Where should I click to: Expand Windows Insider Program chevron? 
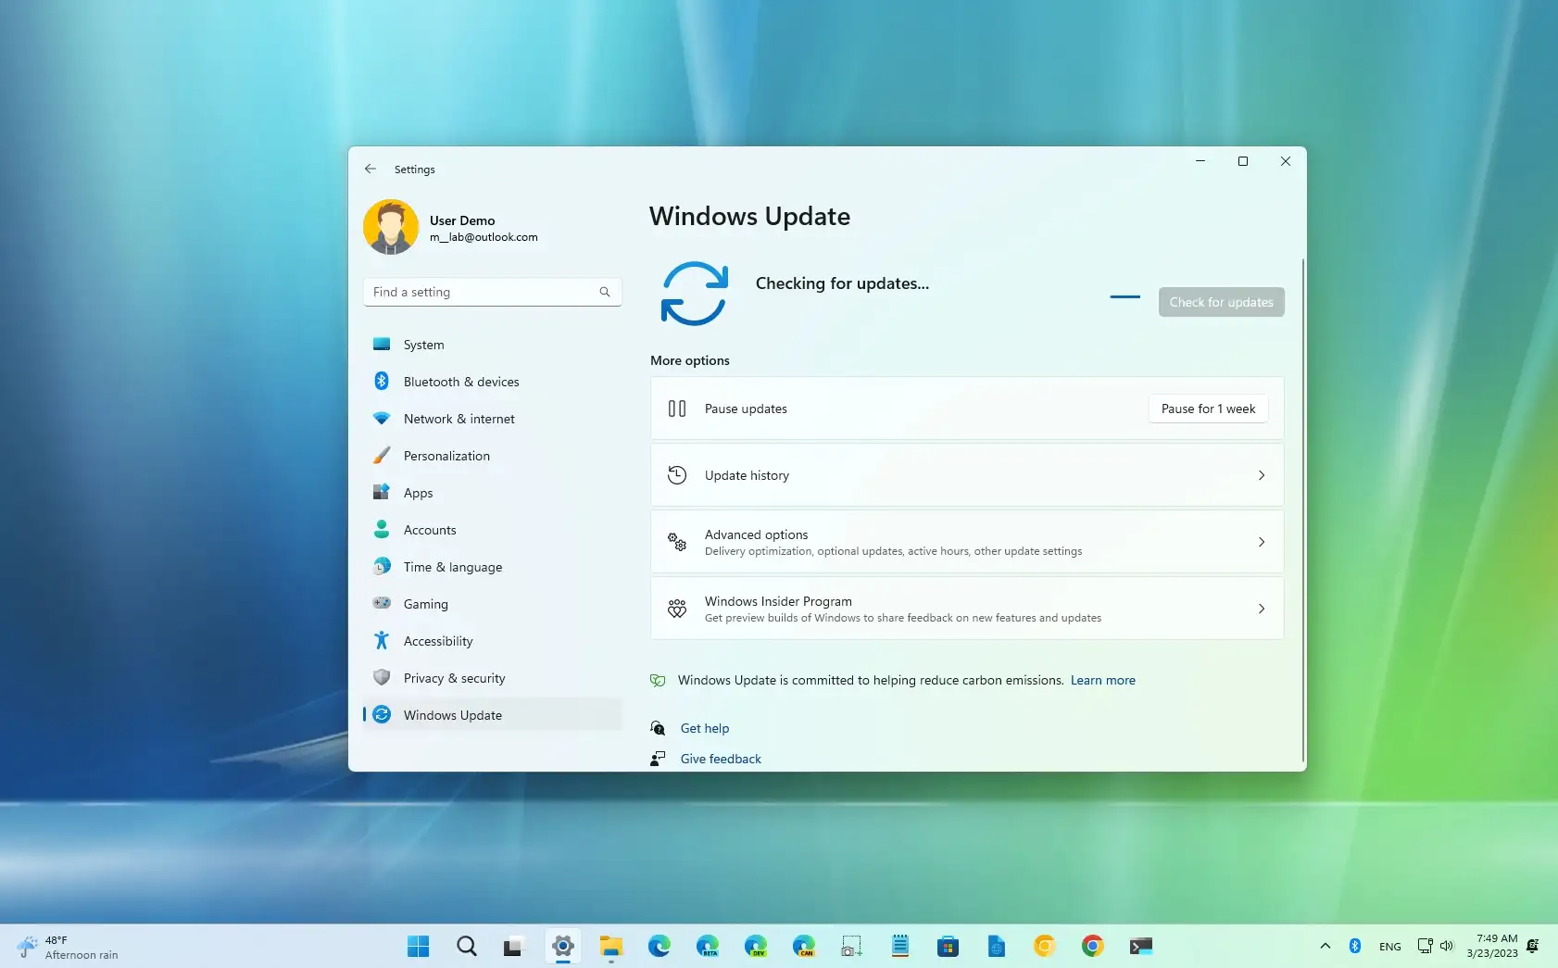click(1262, 609)
